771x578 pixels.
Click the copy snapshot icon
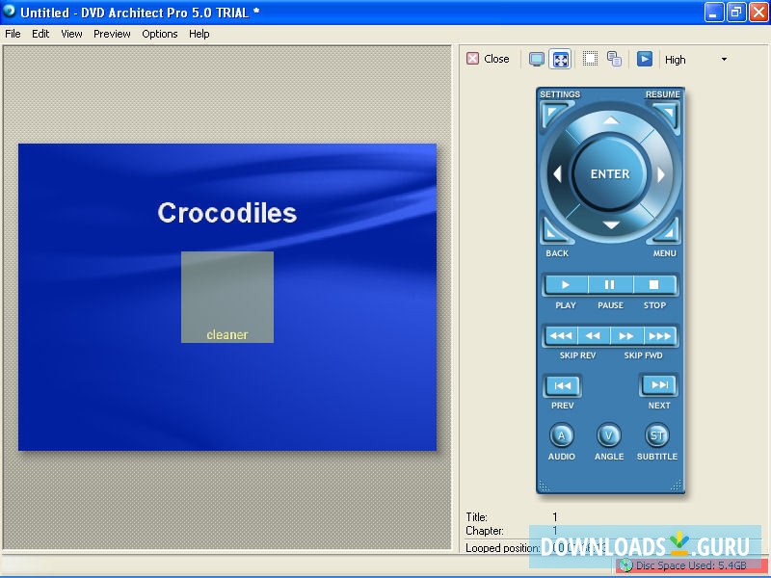[614, 59]
